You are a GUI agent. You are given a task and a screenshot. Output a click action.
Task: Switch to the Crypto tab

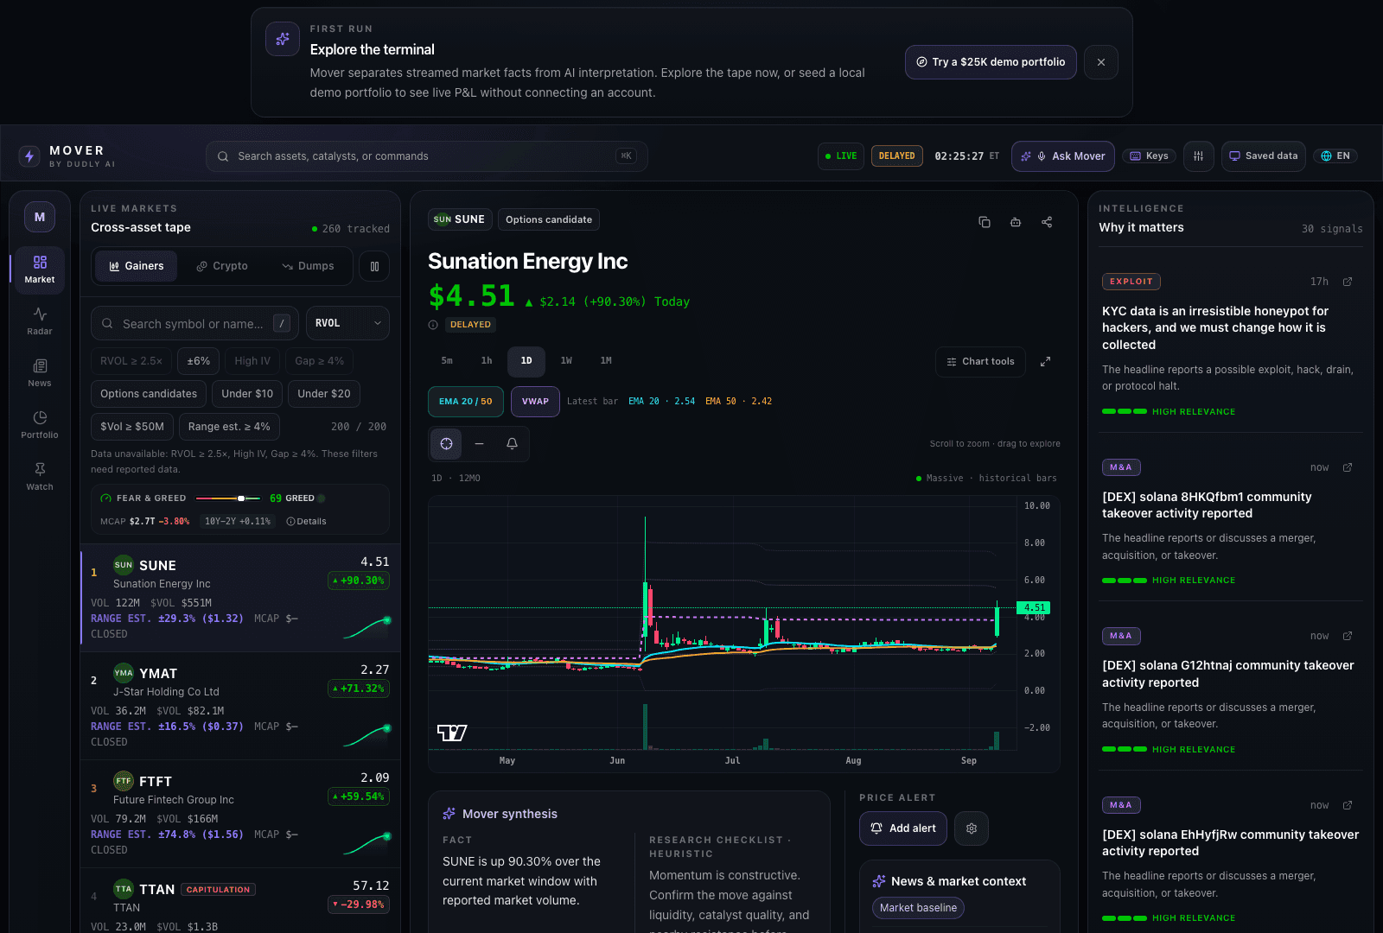(x=222, y=266)
